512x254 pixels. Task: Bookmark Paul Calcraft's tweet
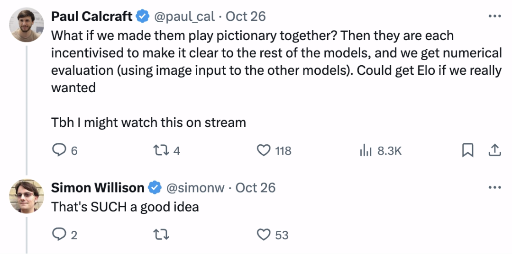click(x=467, y=150)
